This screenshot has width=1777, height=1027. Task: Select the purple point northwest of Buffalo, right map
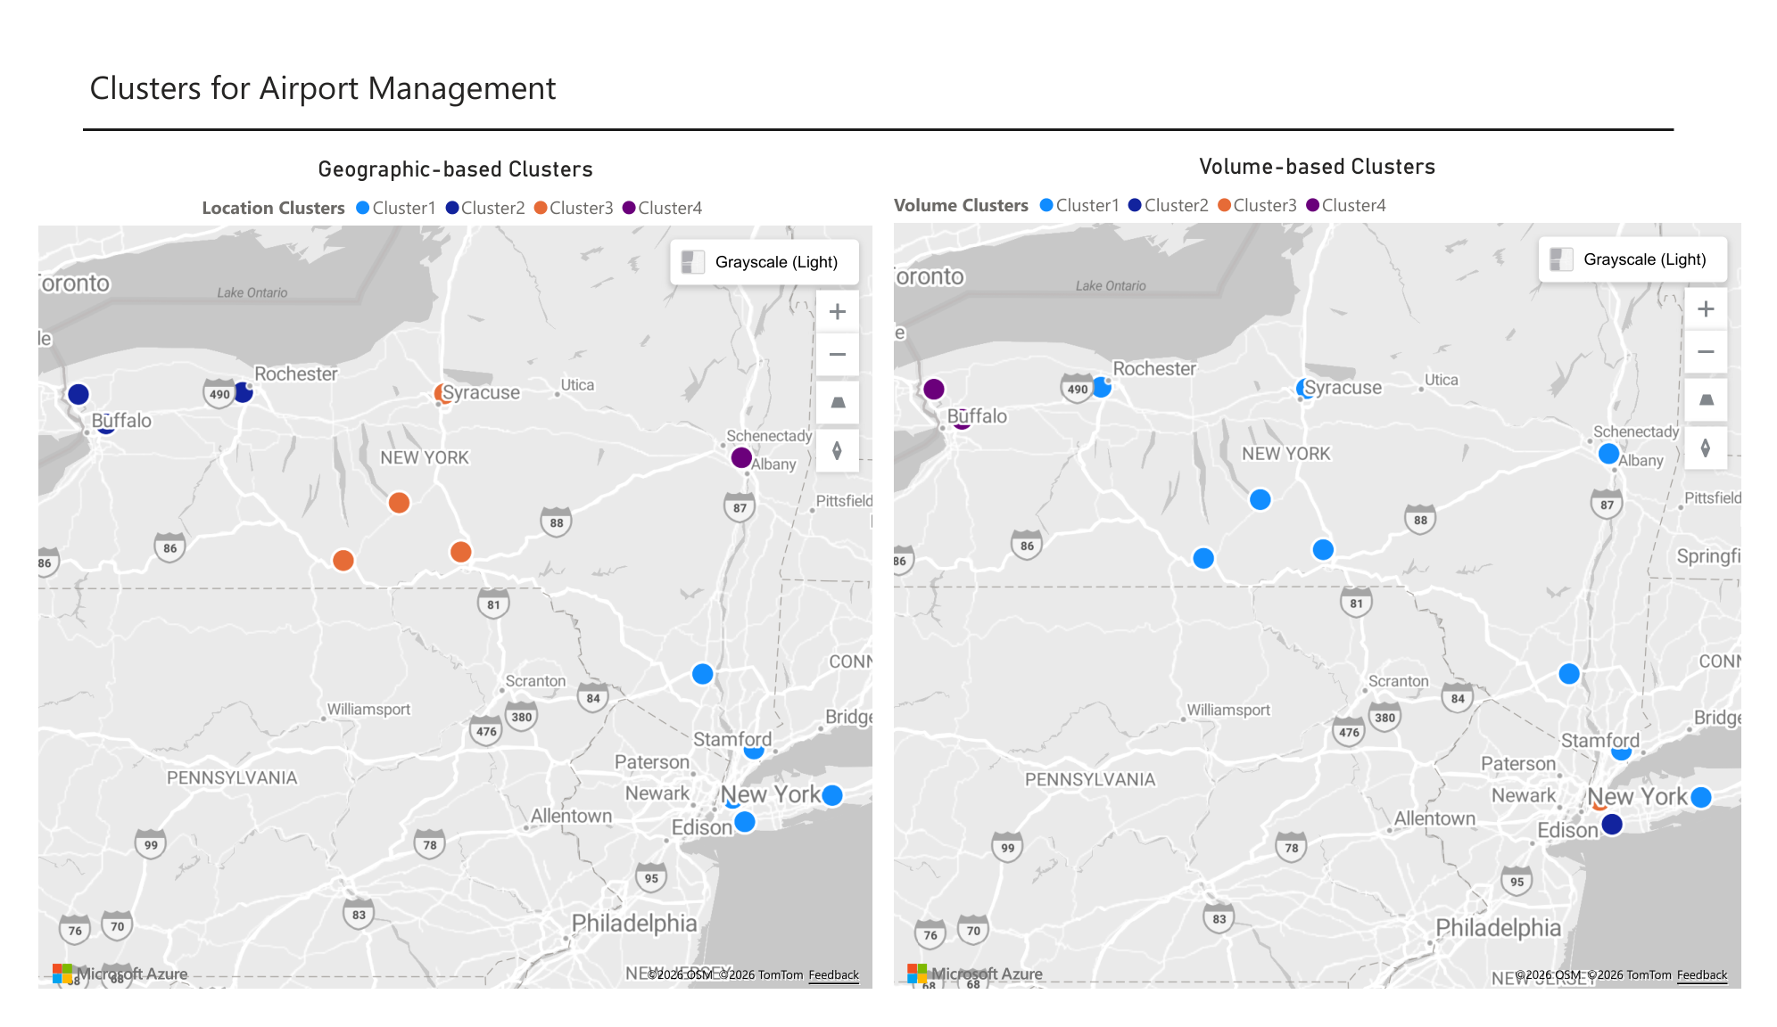pos(934,389)
